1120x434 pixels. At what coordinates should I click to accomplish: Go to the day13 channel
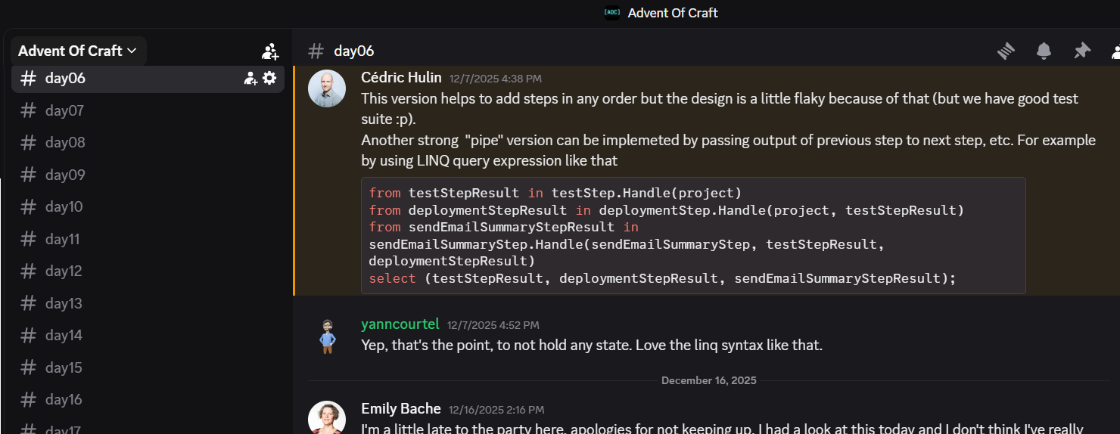coord(148,303)
